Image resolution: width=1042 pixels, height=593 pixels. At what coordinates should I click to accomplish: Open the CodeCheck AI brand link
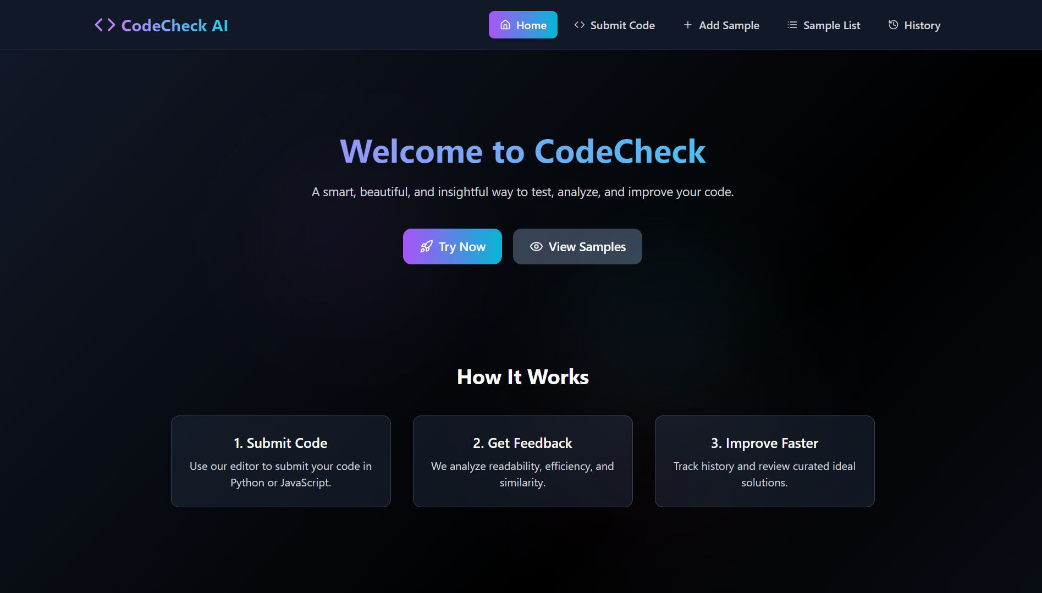pyautogui.click(x=161, y=25)
